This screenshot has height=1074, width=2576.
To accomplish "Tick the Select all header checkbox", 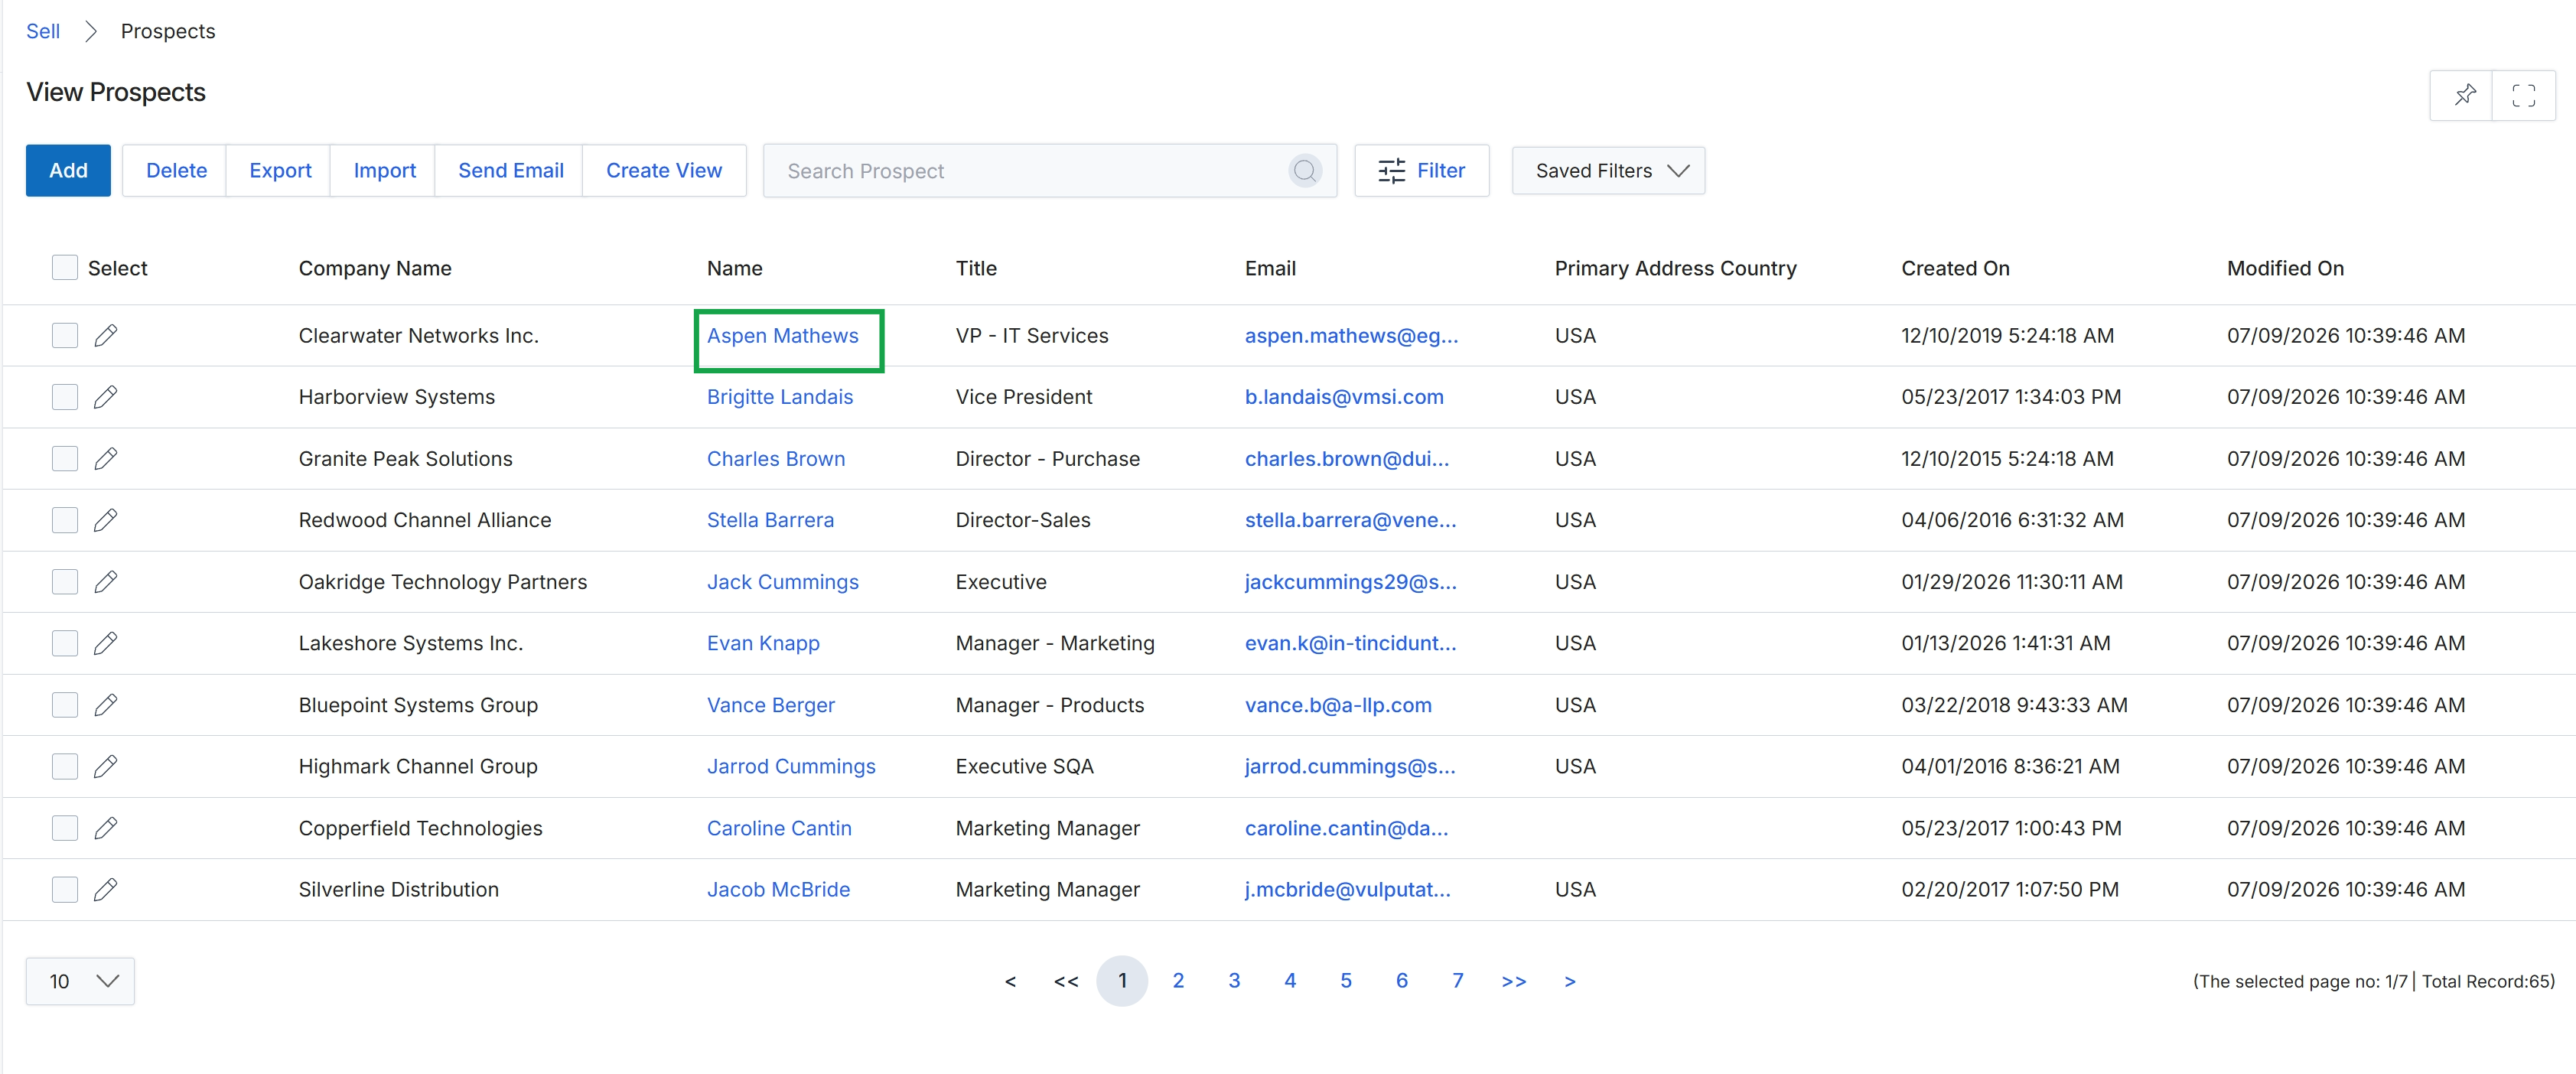I will pyautogui.click(x=65, y=267).
